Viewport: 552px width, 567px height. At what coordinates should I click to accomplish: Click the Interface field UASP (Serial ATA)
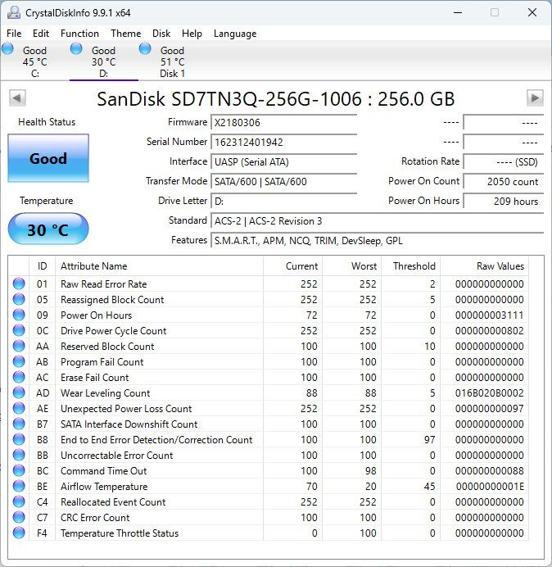point(283,161)
